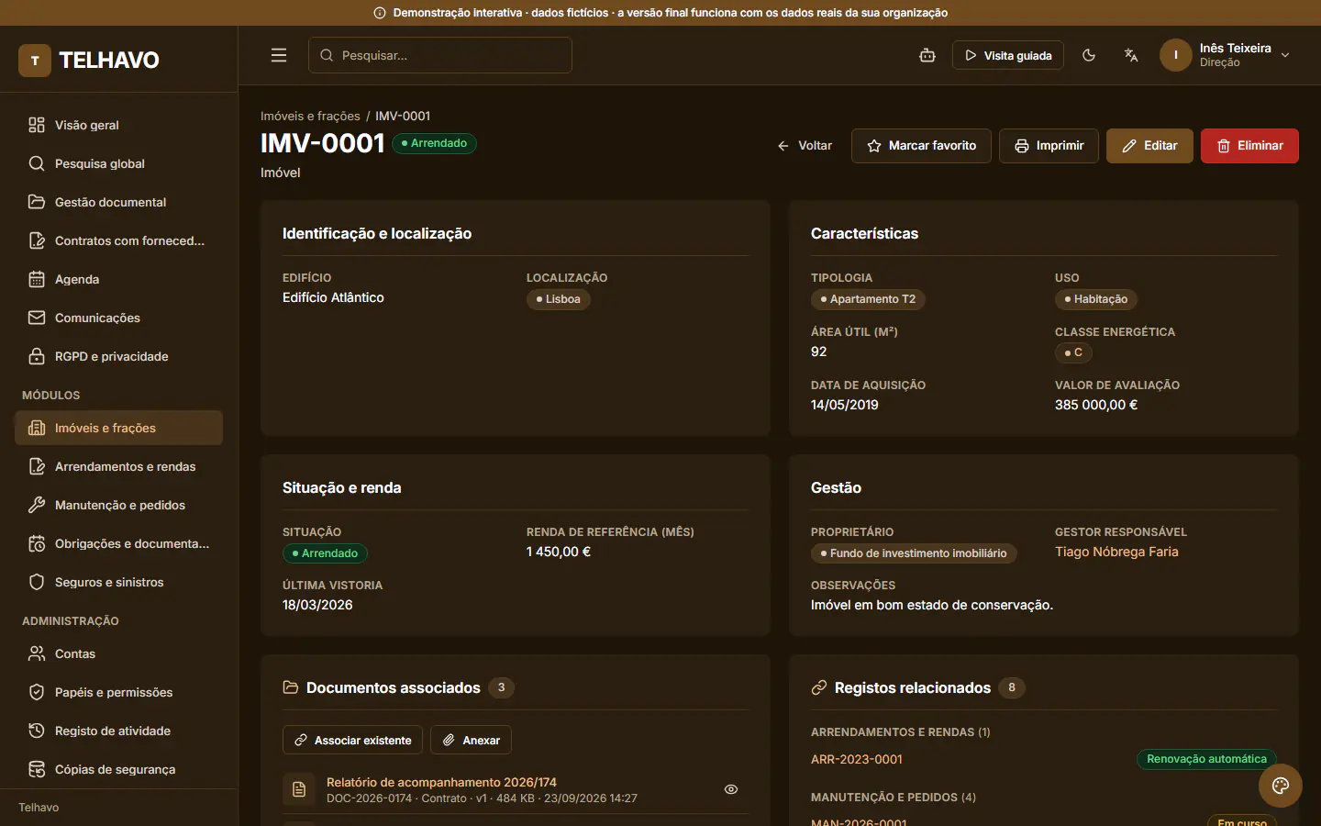1321x826 pixels.
Task: Open Manutenção e pedidos module
Action: tap(119, 505)
